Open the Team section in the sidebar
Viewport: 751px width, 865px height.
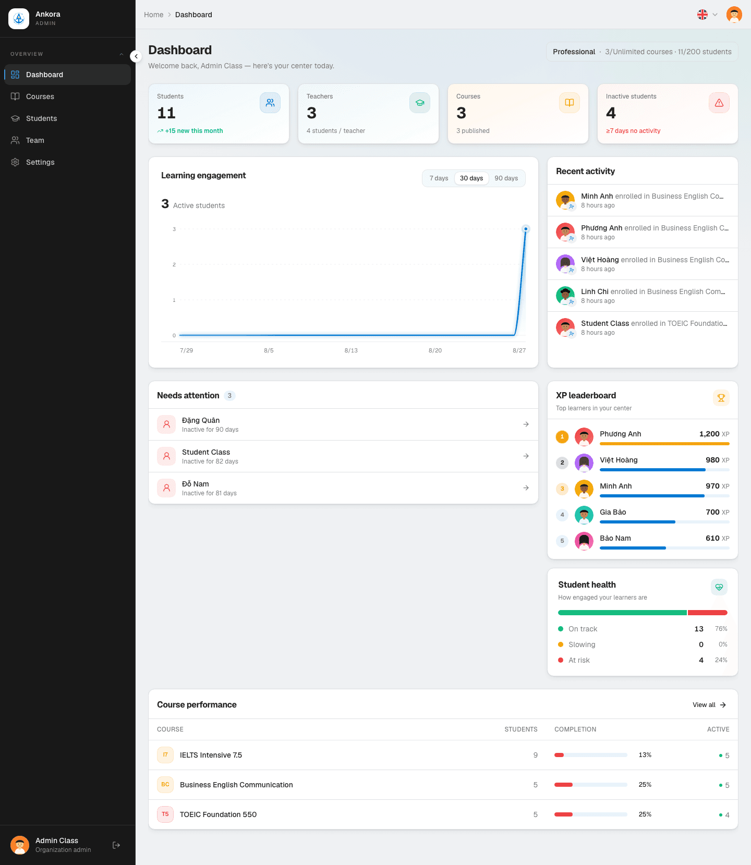68,140
